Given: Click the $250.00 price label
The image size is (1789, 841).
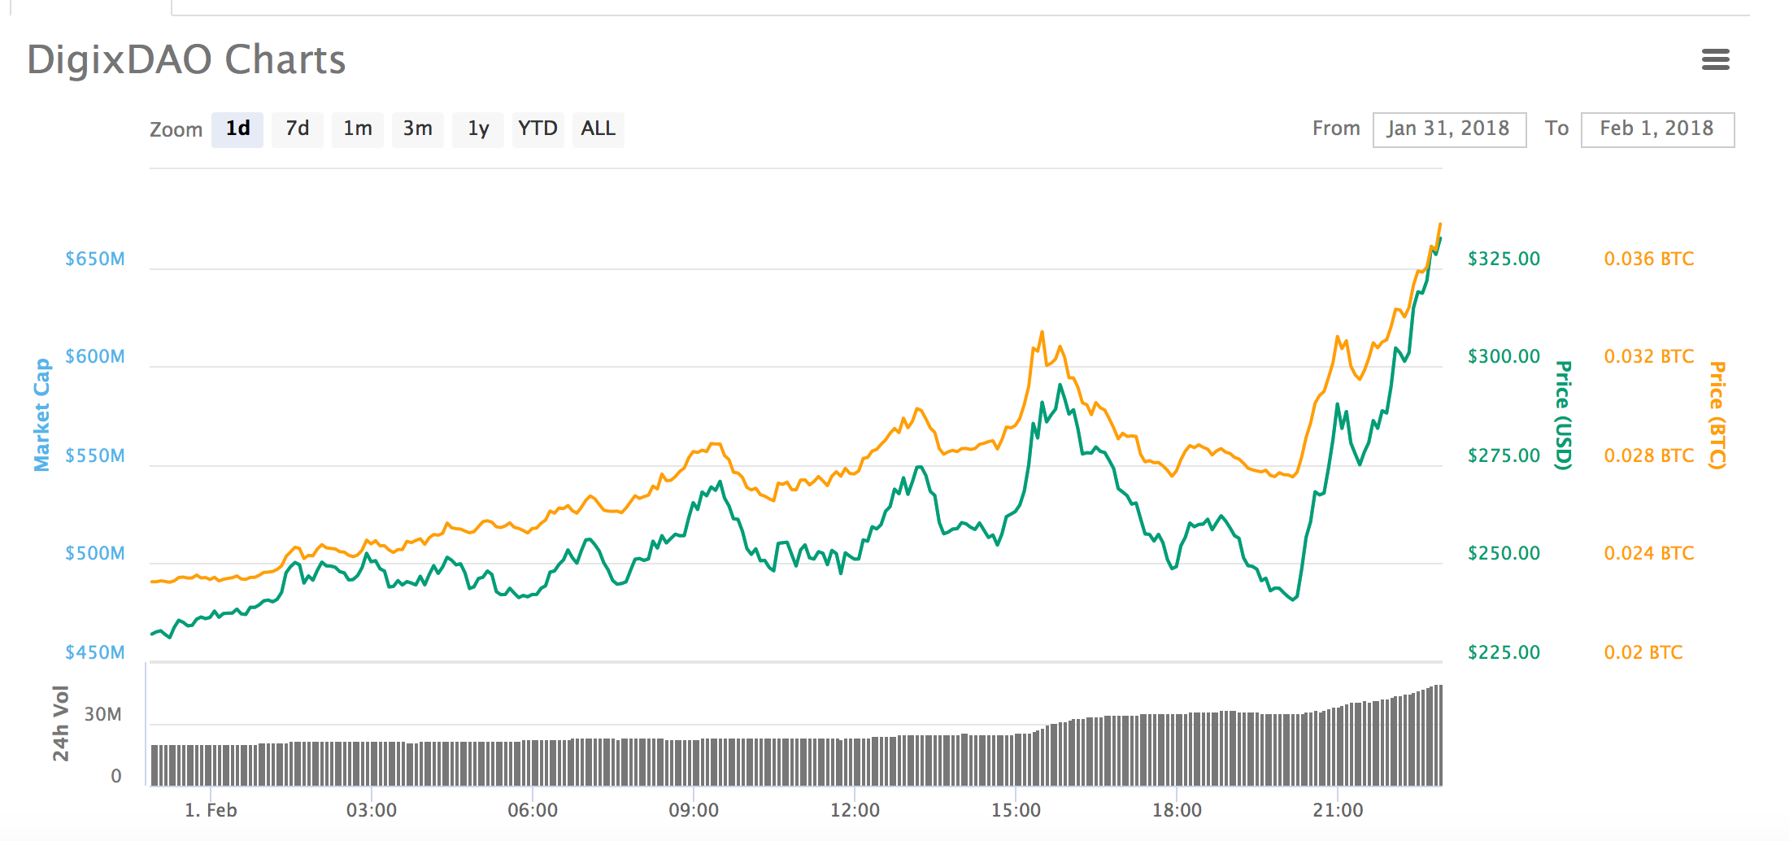Looking at the screenshot, I should point(1504,553).
